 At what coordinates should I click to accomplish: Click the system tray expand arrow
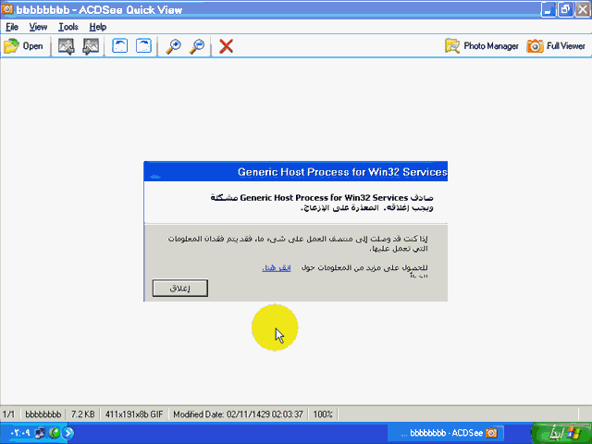click(68, 433)
